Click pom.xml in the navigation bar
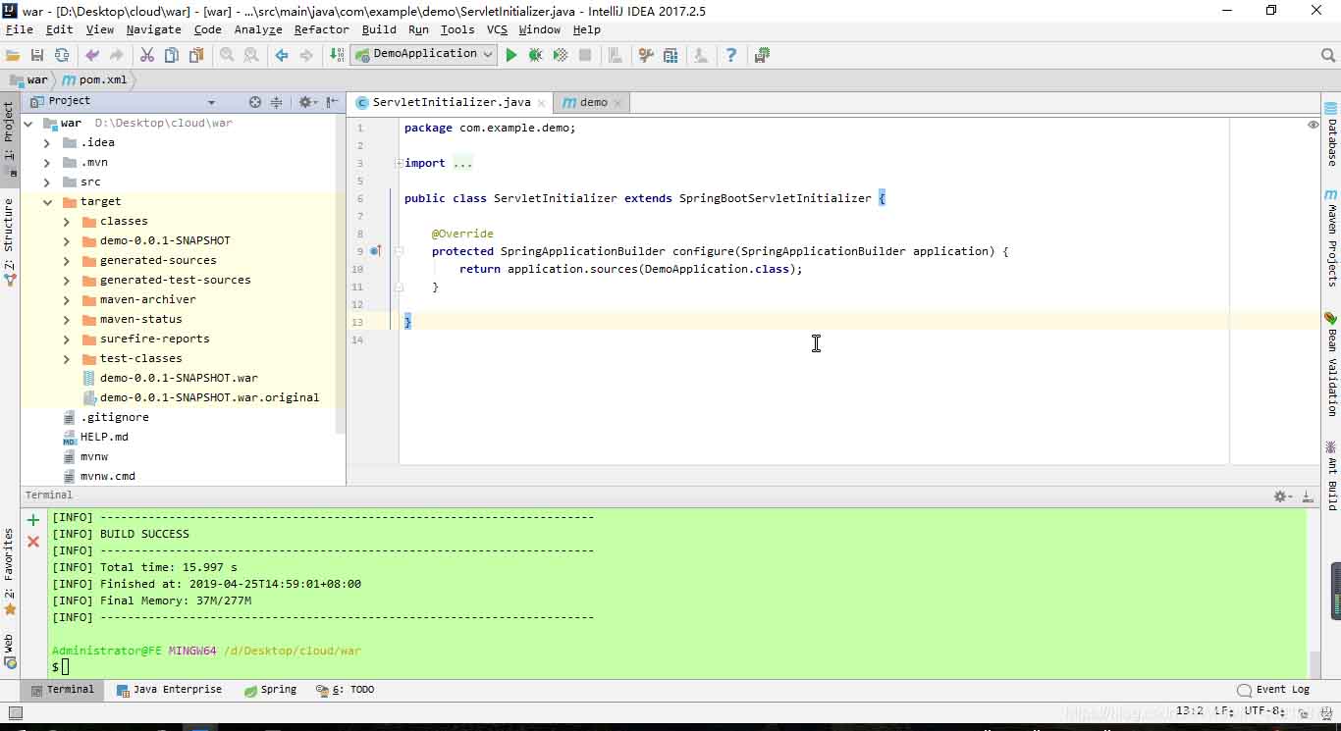The height and width of the screenshot is (731, 1341). click(96, 80)
